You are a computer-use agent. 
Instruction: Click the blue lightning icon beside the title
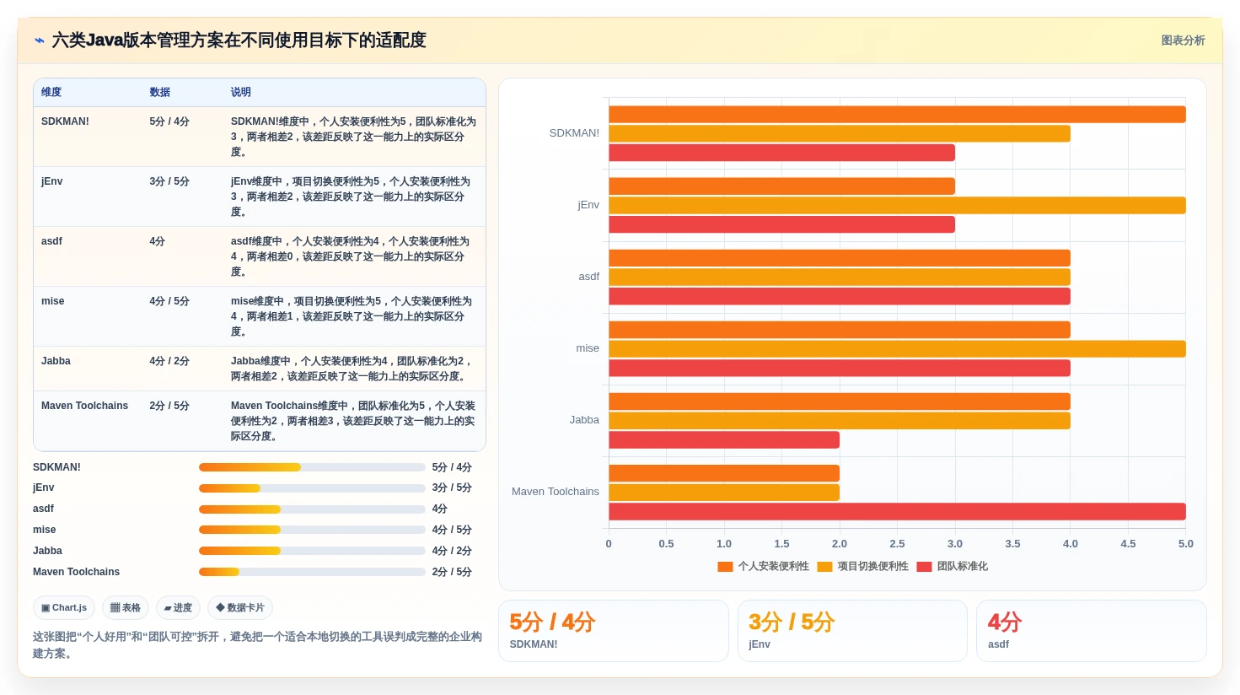pyautogui.click(x=39, y=40)
